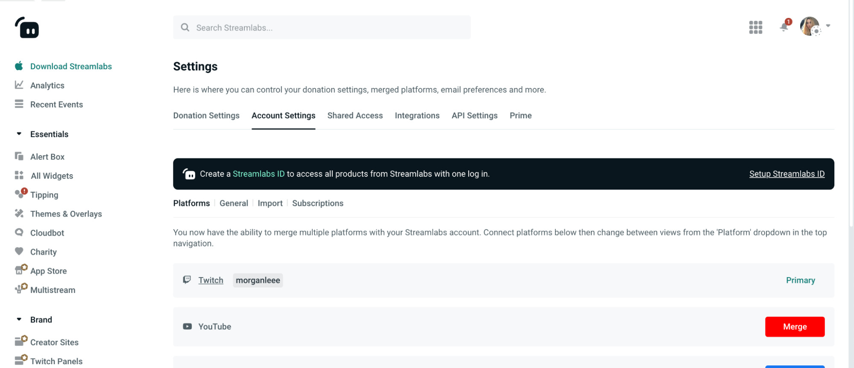Click the YouTube platform label

(x=214, y=327)
